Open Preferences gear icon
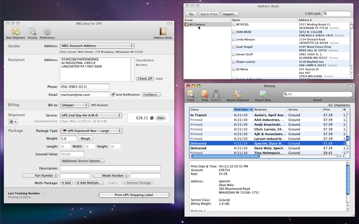This screenshot has width=359, height=224. tap(47, 31)
